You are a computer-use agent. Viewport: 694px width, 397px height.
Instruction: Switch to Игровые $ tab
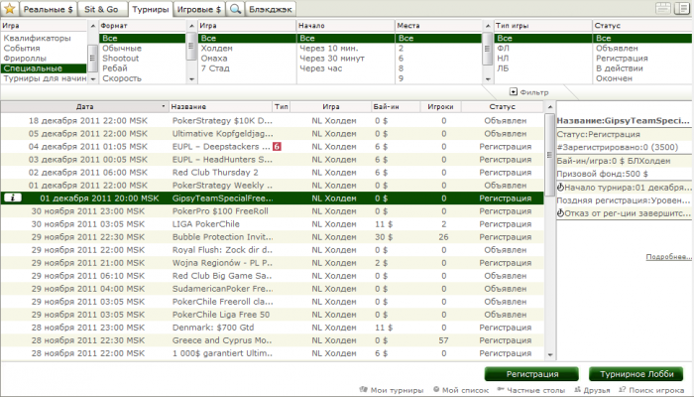pos(198,9)
